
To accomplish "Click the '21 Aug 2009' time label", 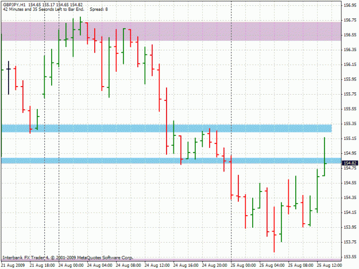I will pos(13,266).
